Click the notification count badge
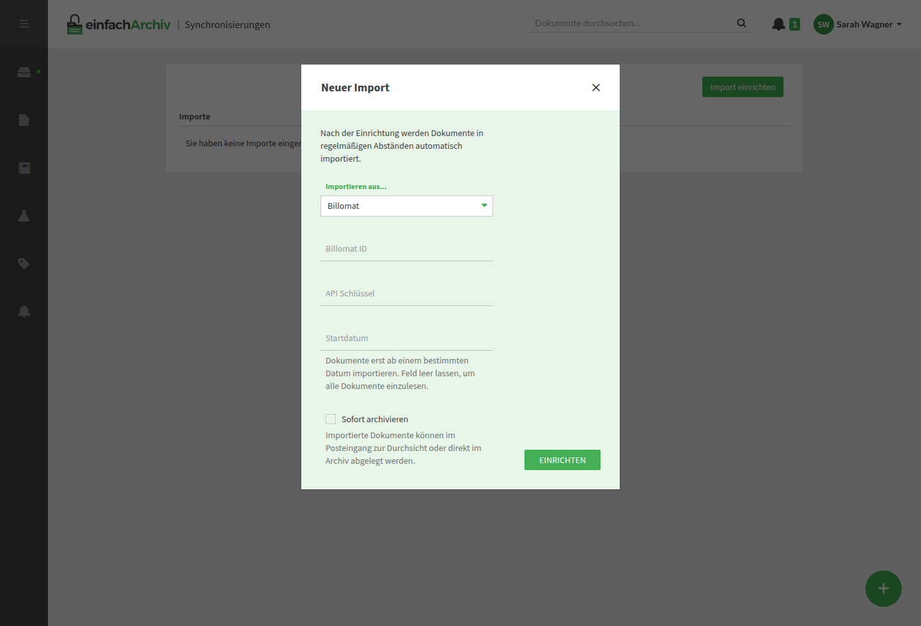Screen dimensions: 921x626 pyautogui.click(x=795, y=24)
